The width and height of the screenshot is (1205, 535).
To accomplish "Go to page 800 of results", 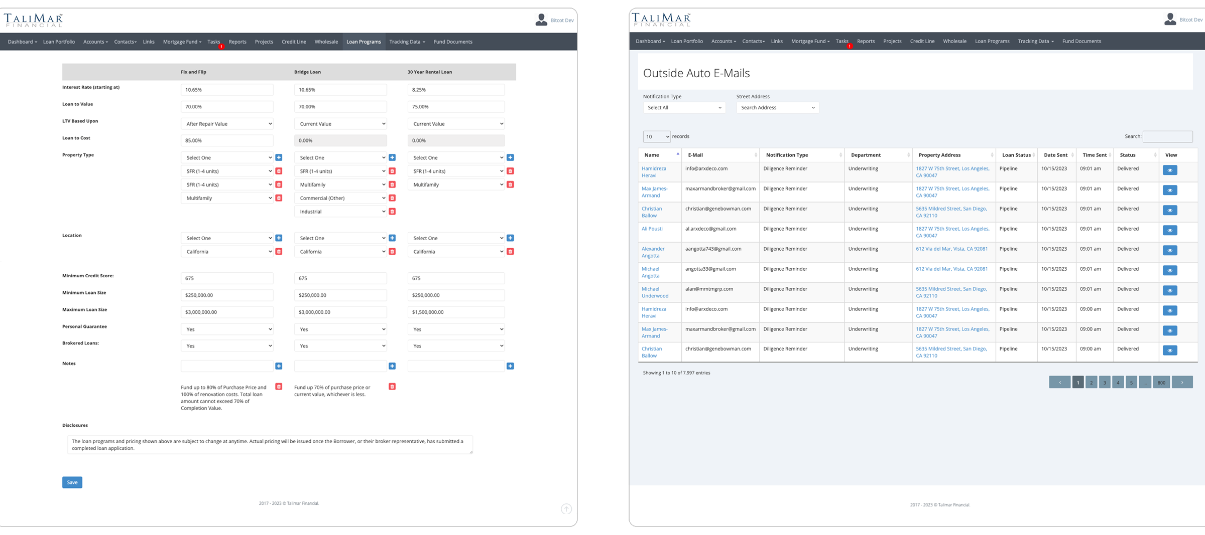I will tap(1161, 383).
